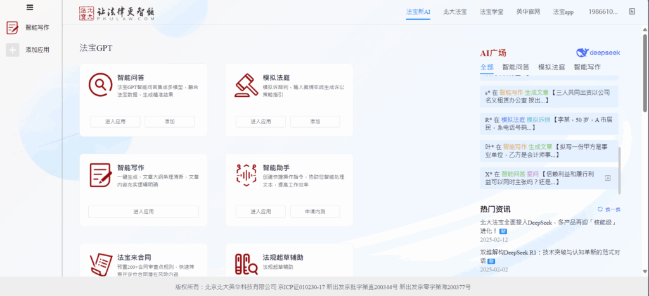This screenshot has width=649, height=296.
Task: Click the 添加应用 plus icon
Action: point(13,50)
